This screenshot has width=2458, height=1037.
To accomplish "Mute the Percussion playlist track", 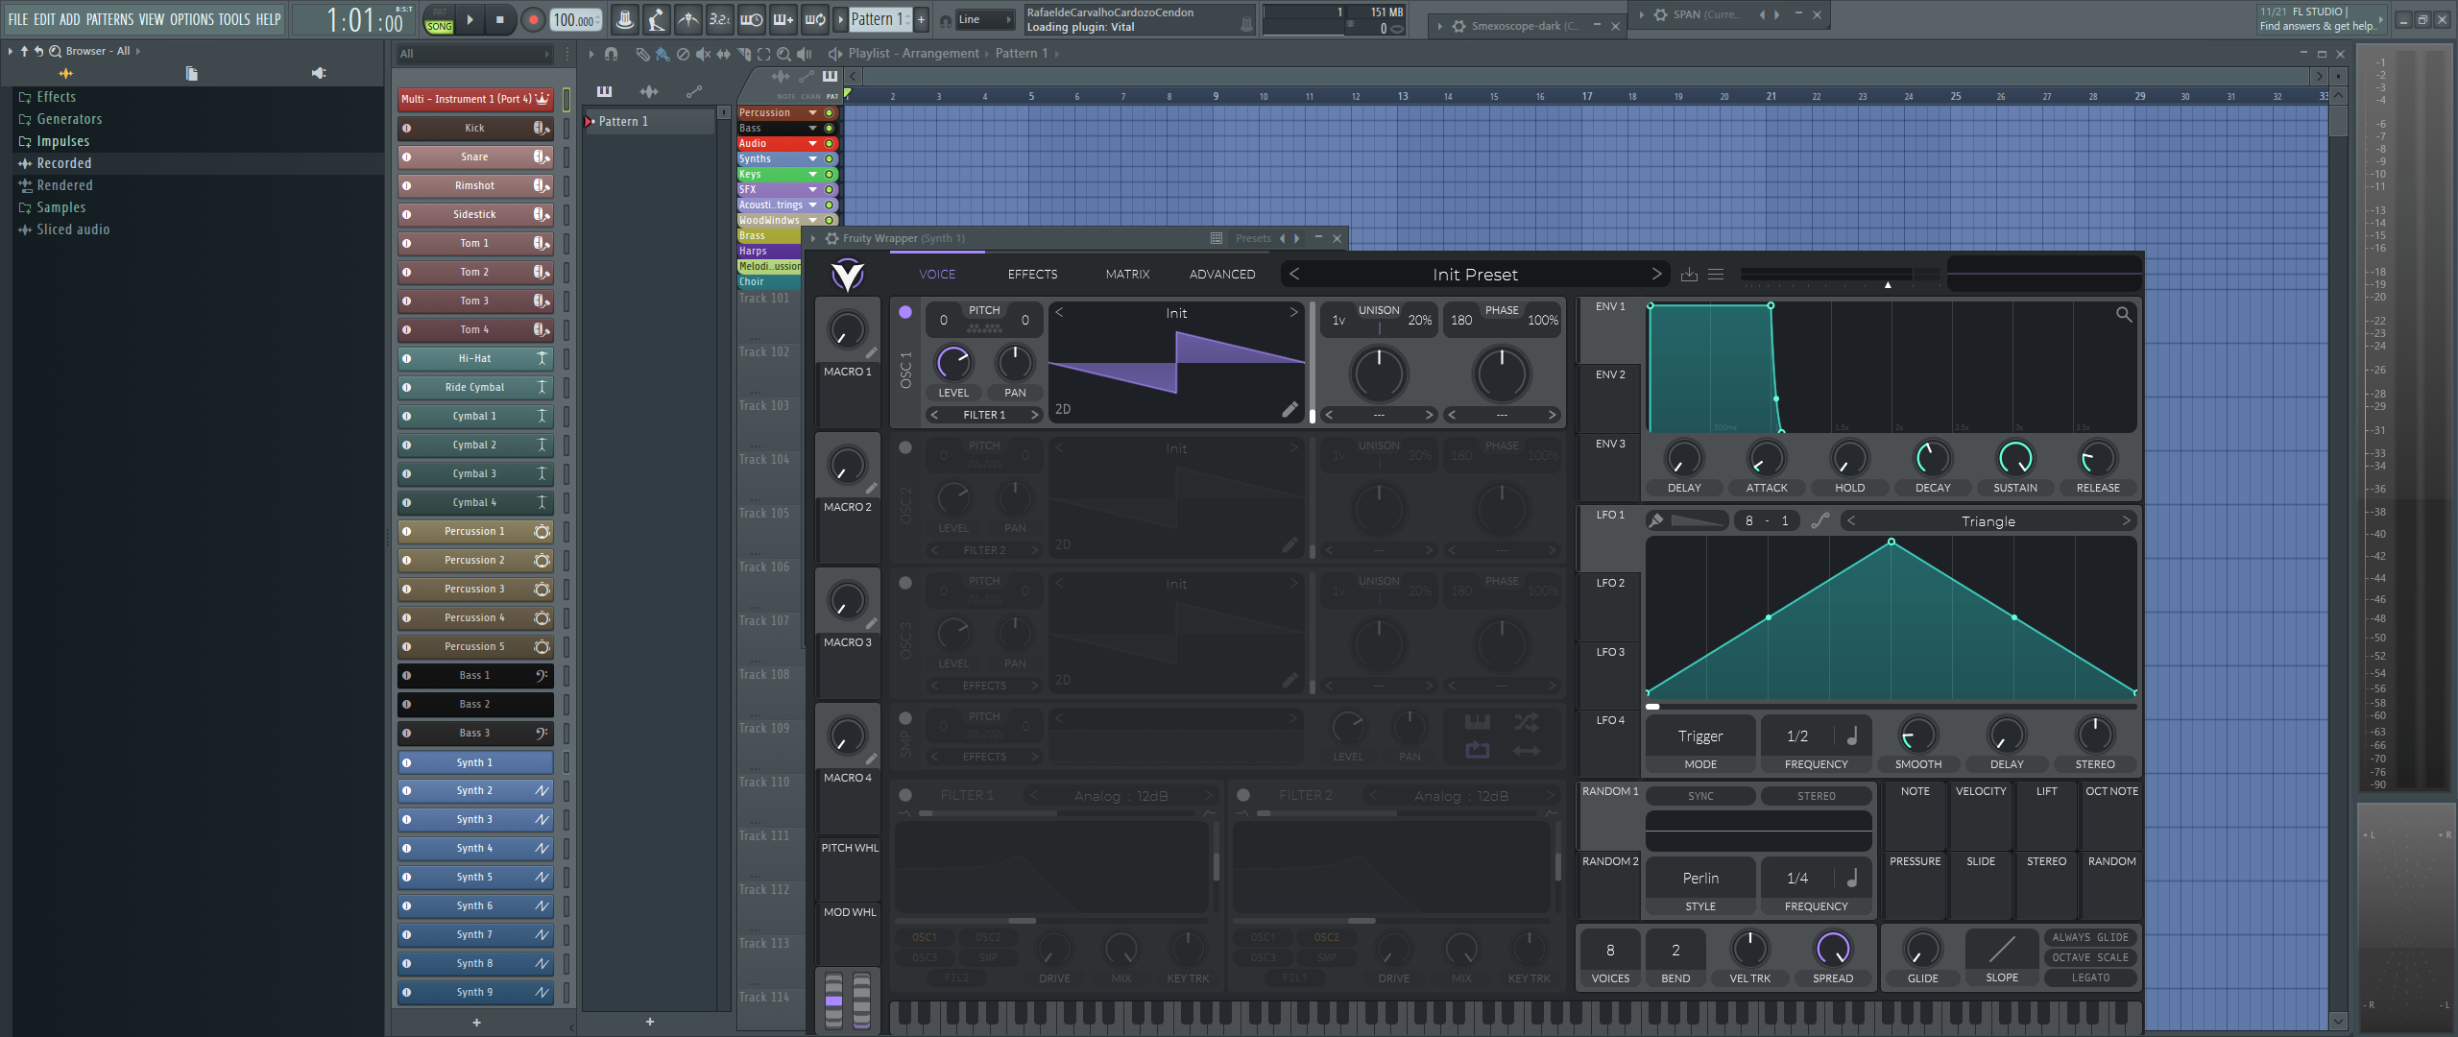I will [829, 112].
